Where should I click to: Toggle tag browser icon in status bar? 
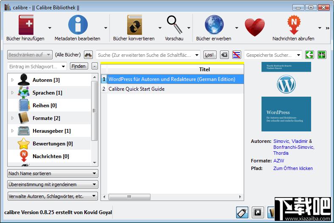tap(242, 212)
